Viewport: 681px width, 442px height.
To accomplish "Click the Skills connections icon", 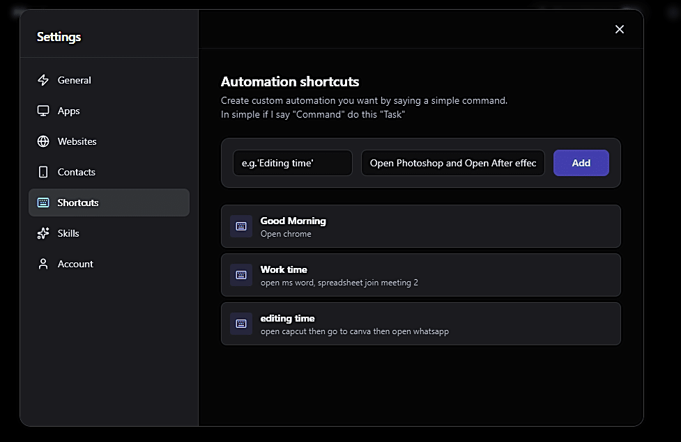I will [43, 233].
